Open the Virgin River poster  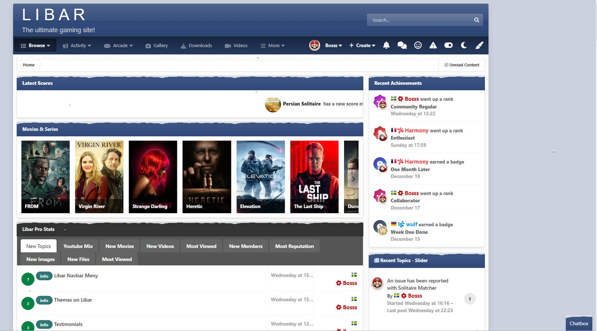tap(99, 177)
